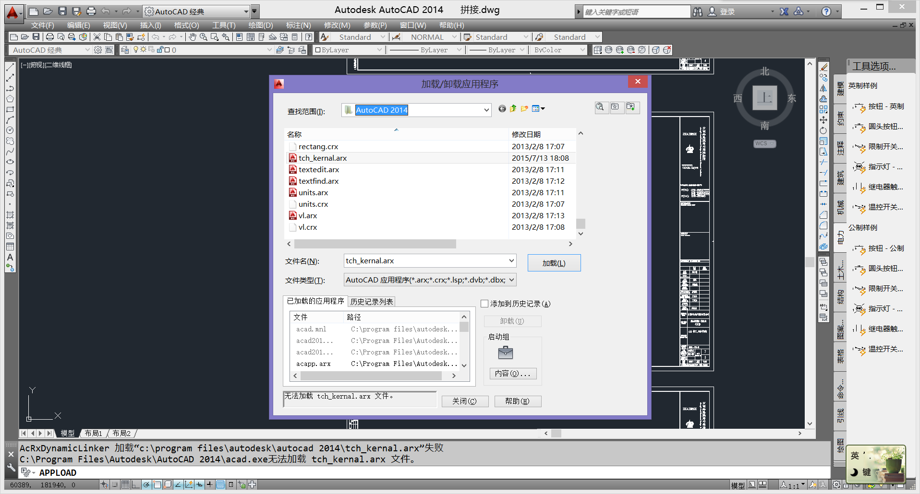
Task: Select the Mirror tool in modify toolbar
Action: (823, 88)
